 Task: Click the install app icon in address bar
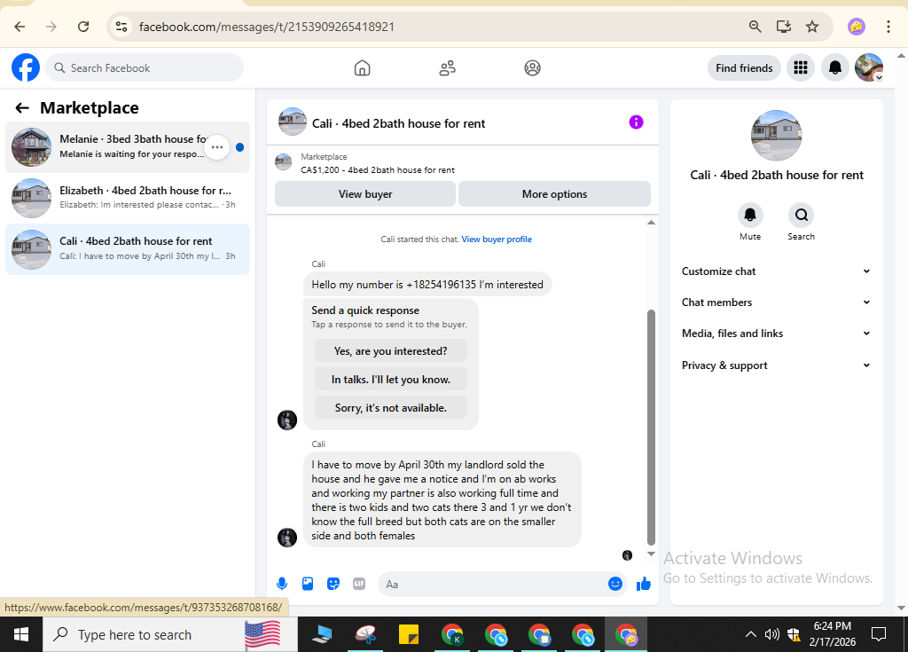[x=784, y=27]
